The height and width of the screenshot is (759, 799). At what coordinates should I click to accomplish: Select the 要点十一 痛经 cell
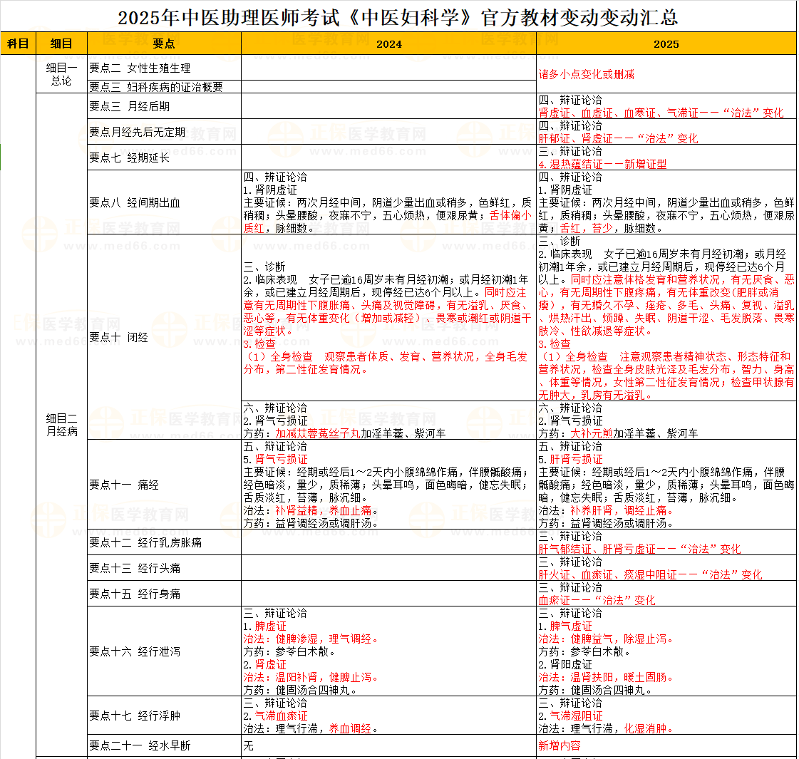point(124,485)
